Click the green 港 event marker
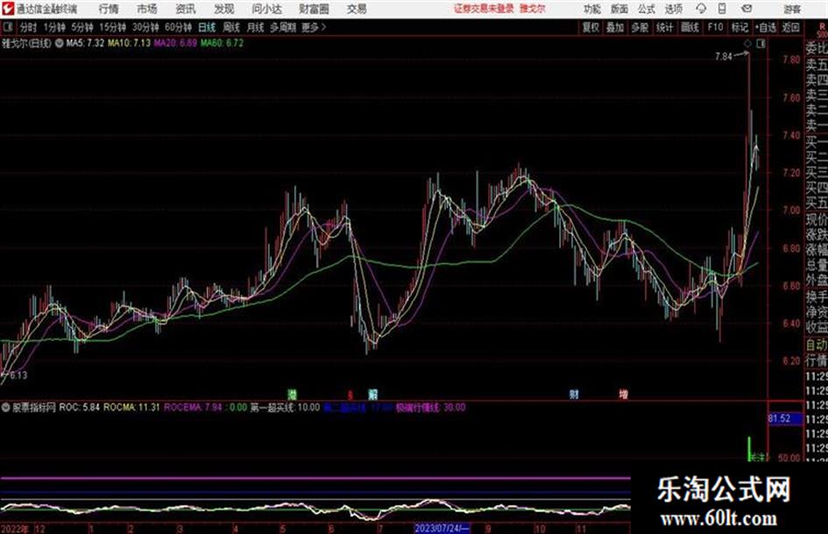The width and height of the screenshot is (828, 534). coord(292,394)
